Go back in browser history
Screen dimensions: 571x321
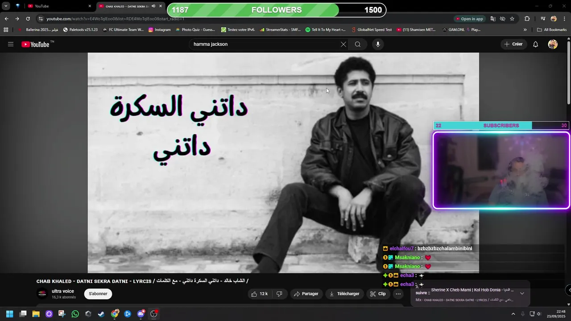[6, 19]
